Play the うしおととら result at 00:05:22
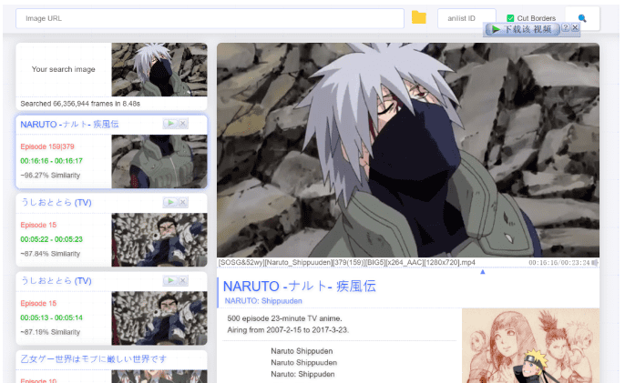This screenshot has height=383, width=625. (x=169, y=202)
